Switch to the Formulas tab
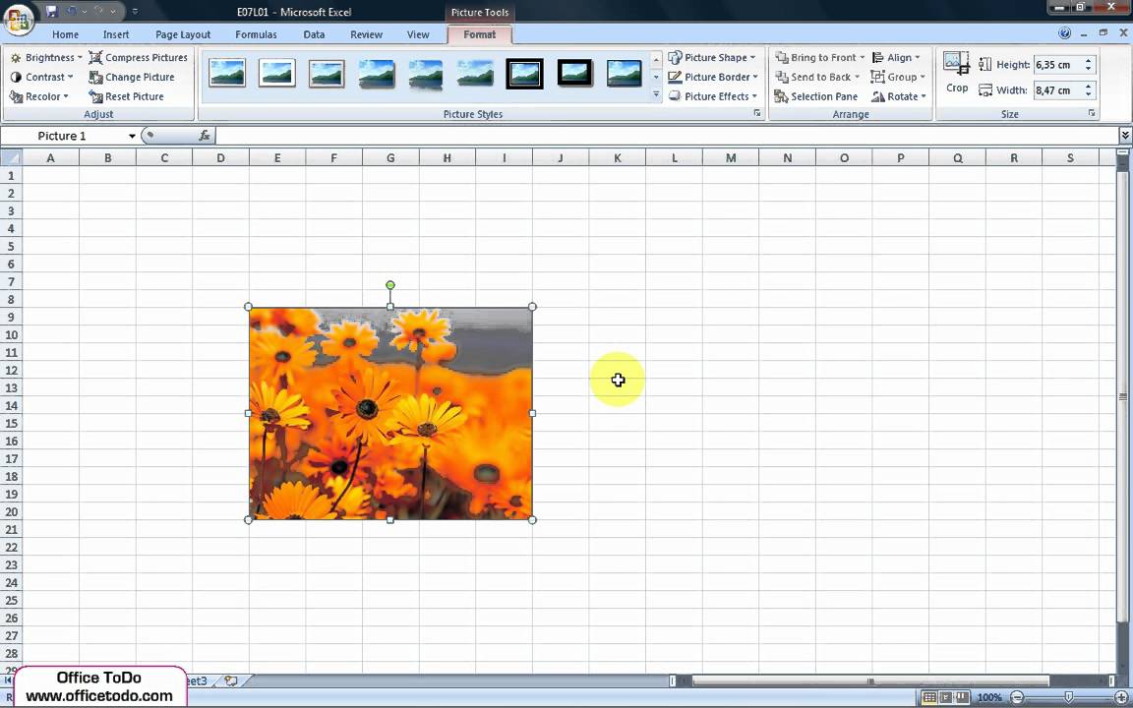Viewport: 1133px width, 708px height. click(256, 34)
